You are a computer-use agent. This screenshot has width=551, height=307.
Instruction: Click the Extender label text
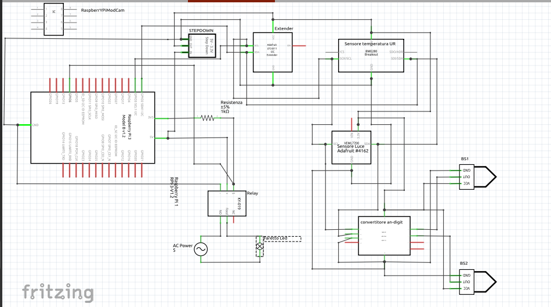click(x=284, y=28)
